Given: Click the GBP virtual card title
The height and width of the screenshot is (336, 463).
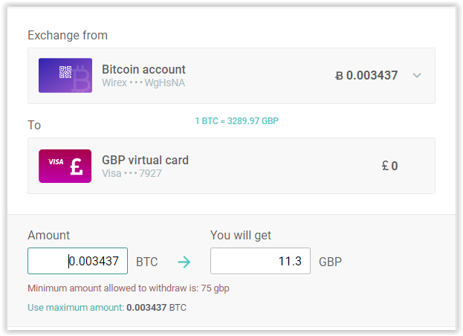Looking at the screenshot, I should (145, 160).
